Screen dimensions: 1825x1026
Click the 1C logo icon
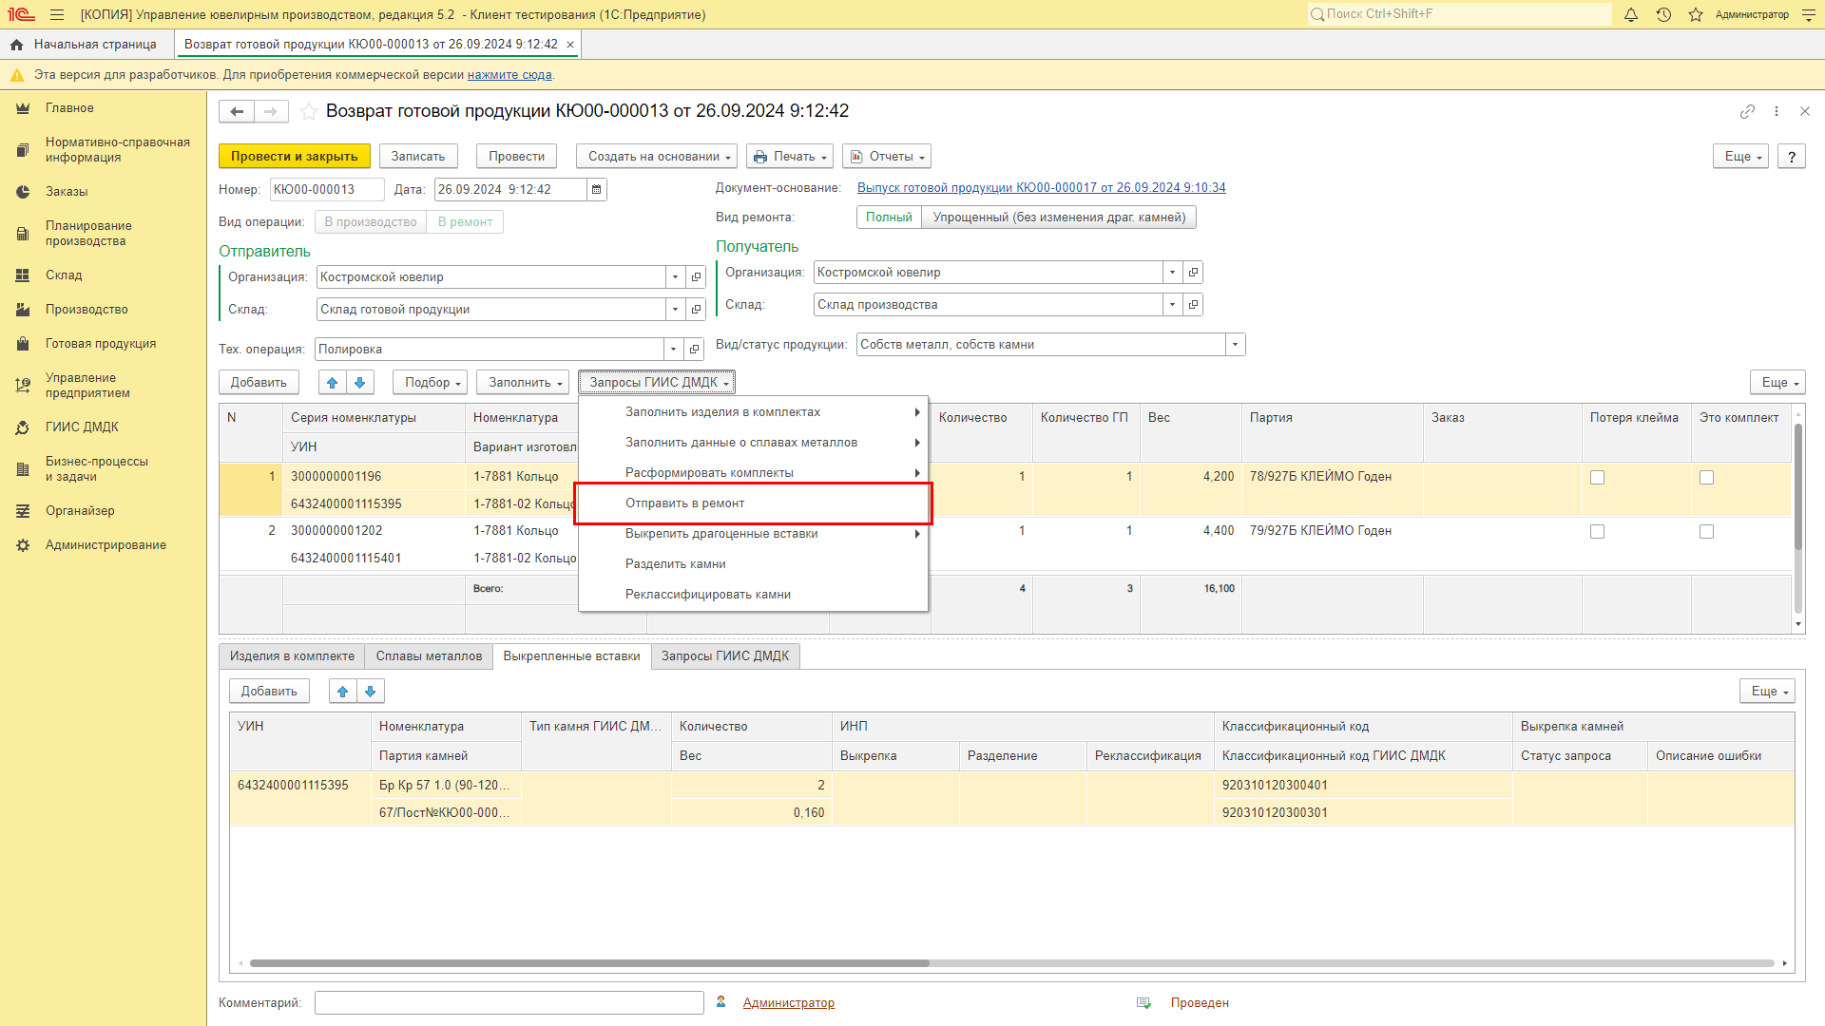pos(21,15)
